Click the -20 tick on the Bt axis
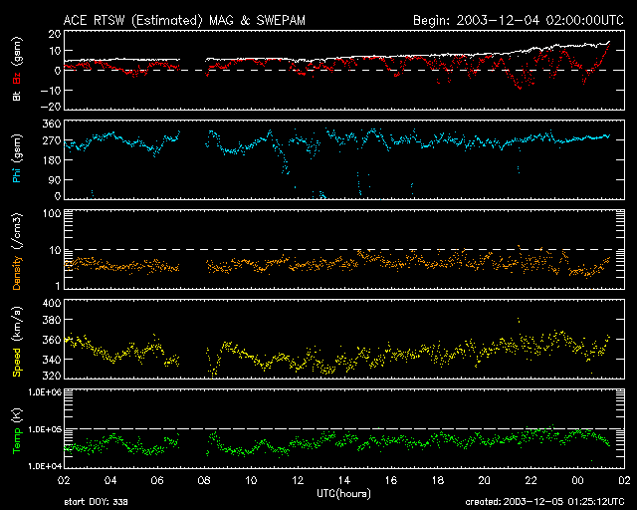The height and width of the screenshot is (510, 637). [46, 106]
